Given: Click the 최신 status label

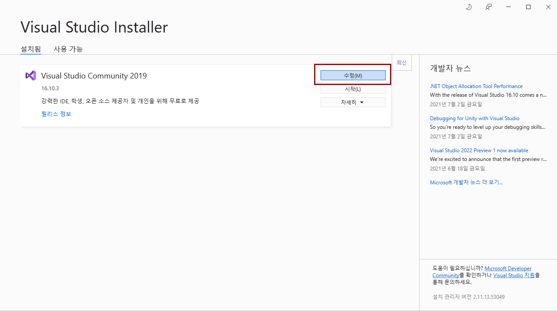Looking at the screenshot, I should [402, 62].
